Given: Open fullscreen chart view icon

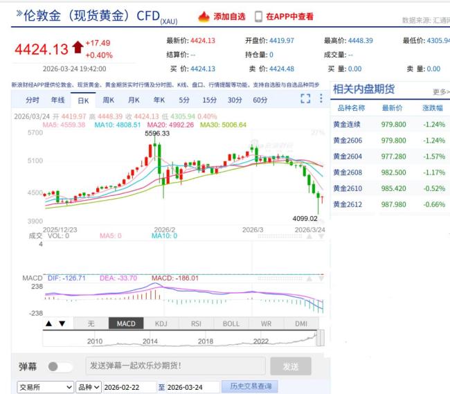Looking at the screenshot, I should click(x=305, y=98).
